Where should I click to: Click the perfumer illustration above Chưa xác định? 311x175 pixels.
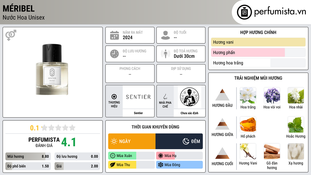coord(190,97)
